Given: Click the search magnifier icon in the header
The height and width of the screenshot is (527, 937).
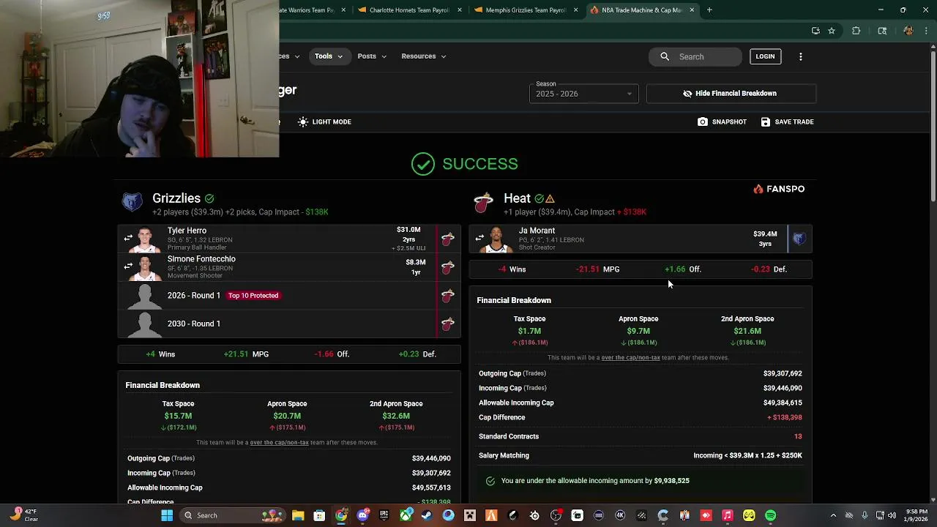Looking at the screenshot, I should coord(665,56).
